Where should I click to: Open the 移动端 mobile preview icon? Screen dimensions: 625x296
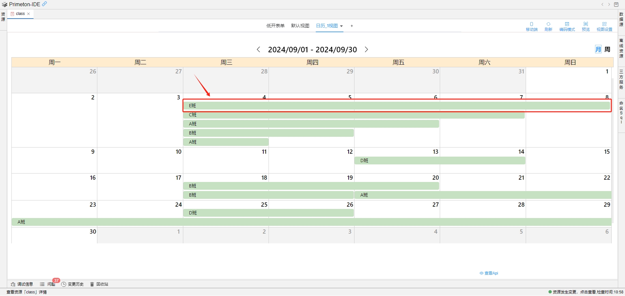point(532,26)
